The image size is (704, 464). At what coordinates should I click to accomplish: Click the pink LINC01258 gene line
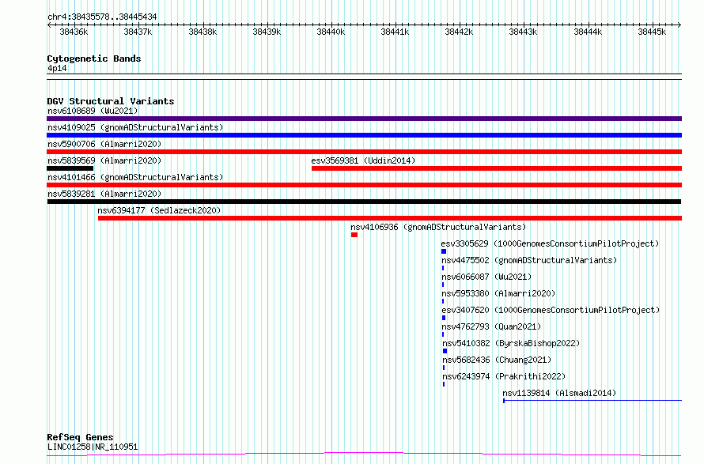point(364,455)
